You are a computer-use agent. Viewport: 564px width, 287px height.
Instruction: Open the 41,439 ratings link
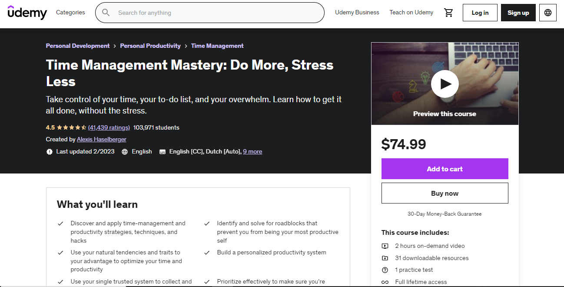(109, 127)
